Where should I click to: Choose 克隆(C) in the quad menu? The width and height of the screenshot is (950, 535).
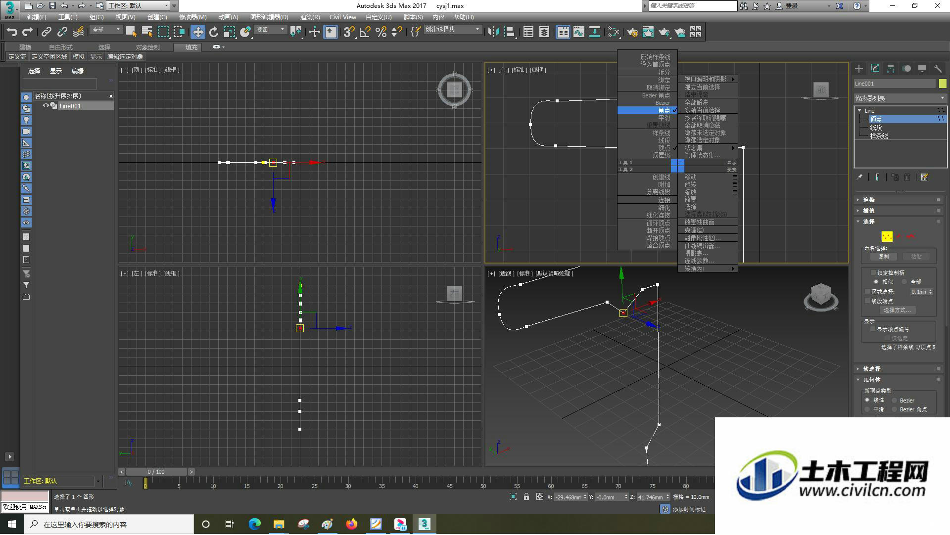694,230
